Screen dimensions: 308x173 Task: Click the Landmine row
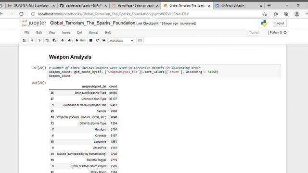pyautogui.click(x=83, y=142)
